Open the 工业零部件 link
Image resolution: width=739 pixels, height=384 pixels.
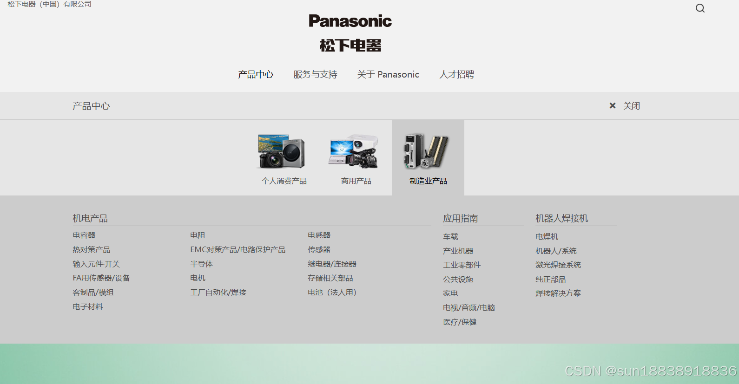pos(462,265)
